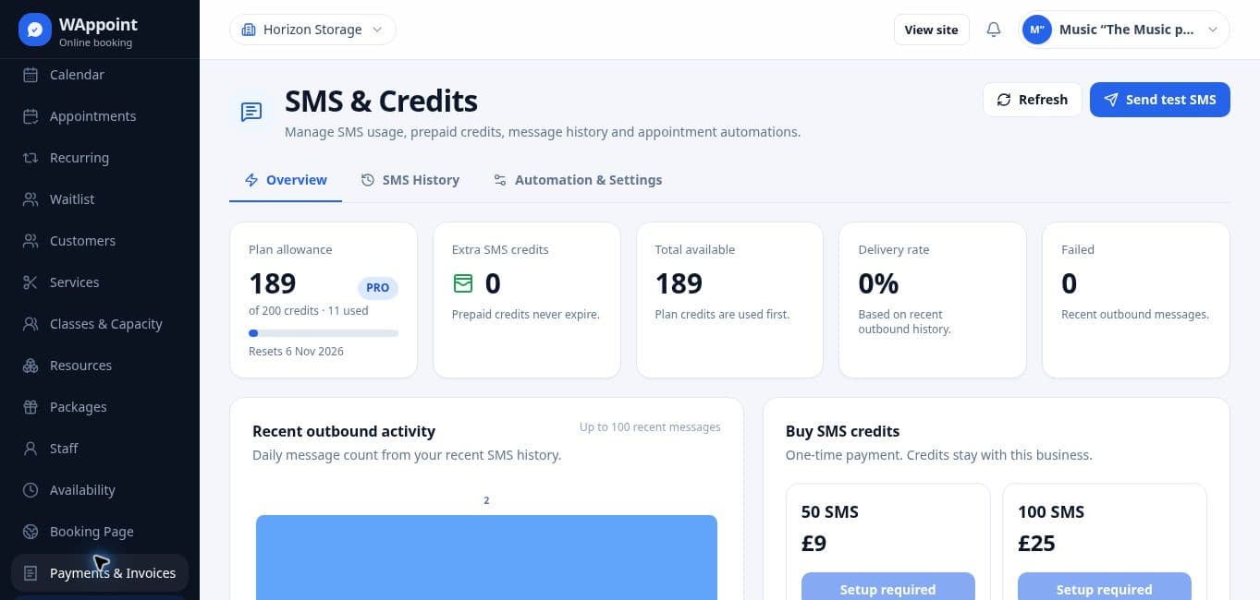Click the Customers icon in sidebar
The width and height of the screenshot is (1260, 600).
31,241
